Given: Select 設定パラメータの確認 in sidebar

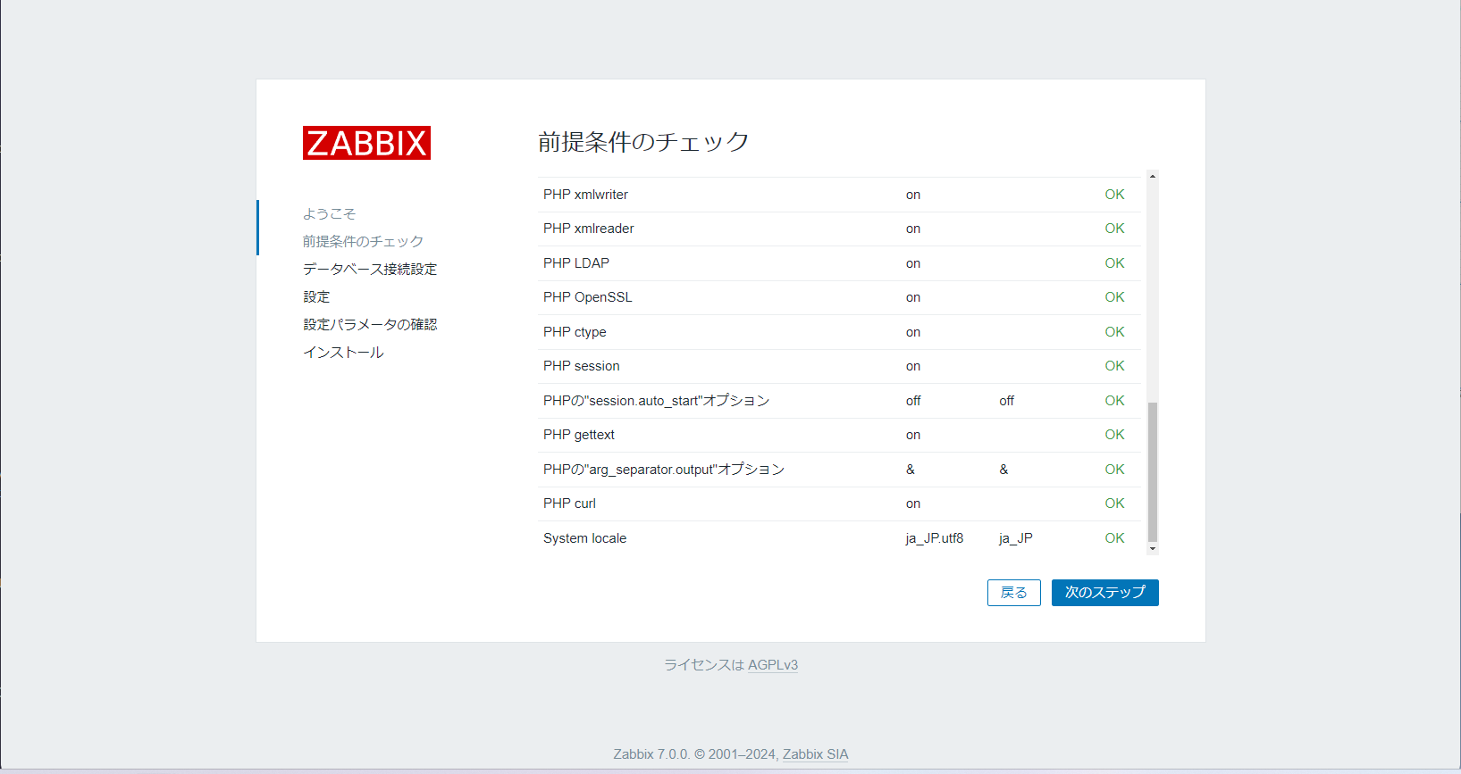Looking at the screenshot, I should coord(369,325).
